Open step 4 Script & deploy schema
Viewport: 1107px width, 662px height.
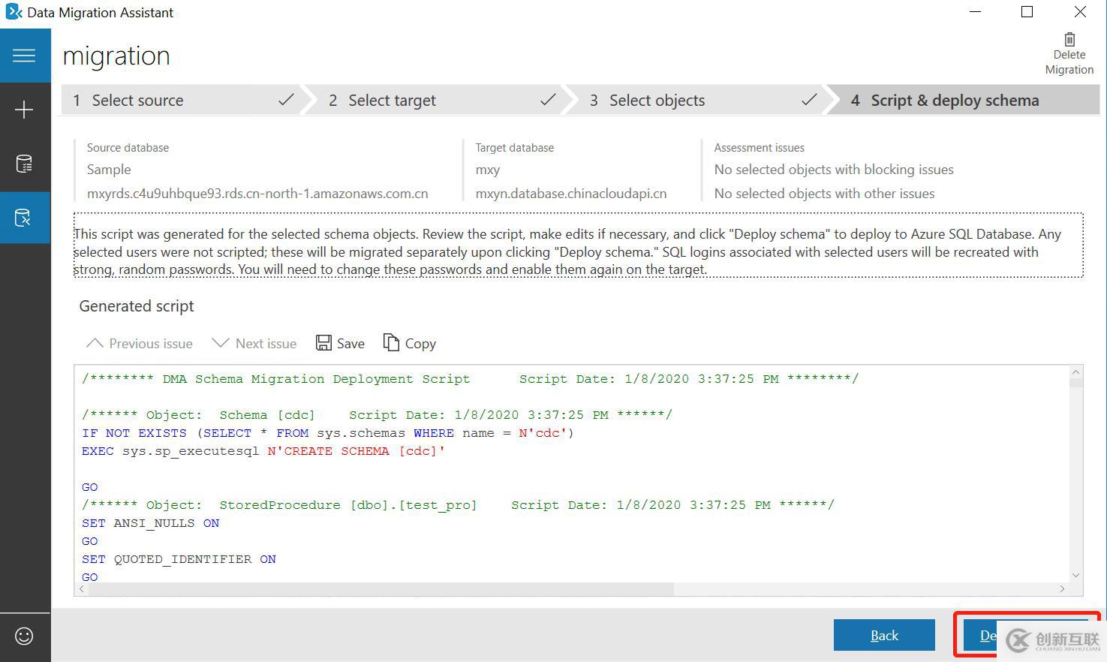click(967, 100)
